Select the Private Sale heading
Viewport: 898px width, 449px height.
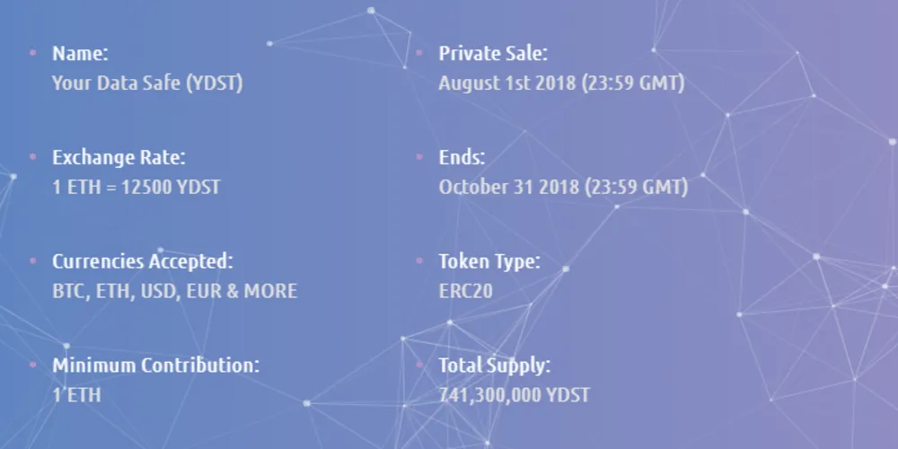point(493,53)
